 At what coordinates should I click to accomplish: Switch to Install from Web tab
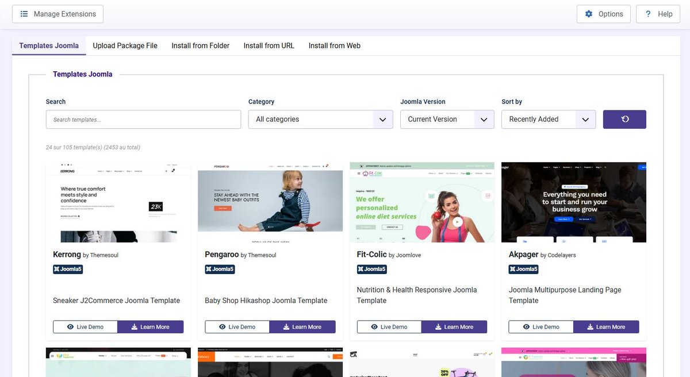pyautogui.click(x=335, y=45)
